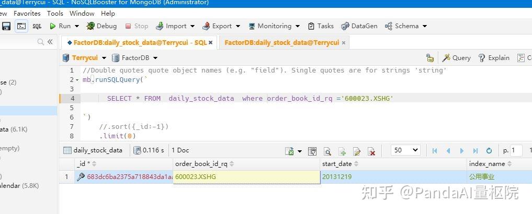Collapse the sidebar with double-chevron icon
Image resolution: width=532 pixels, height=214 pixels.
coord(50,42)
